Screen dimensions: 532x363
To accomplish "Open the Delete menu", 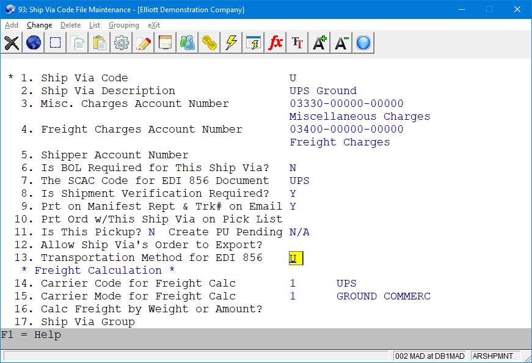I will [71, 25].
